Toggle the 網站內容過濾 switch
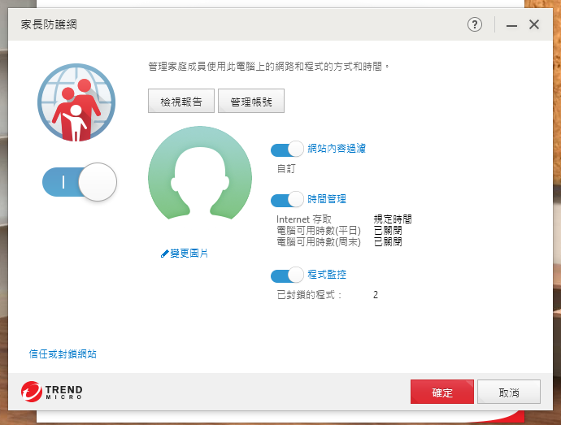561x425 pixels. coord(287,150)
